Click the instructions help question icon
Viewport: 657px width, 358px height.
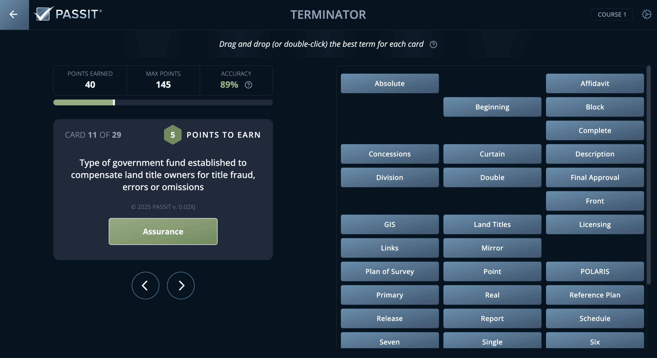point(433,45)
